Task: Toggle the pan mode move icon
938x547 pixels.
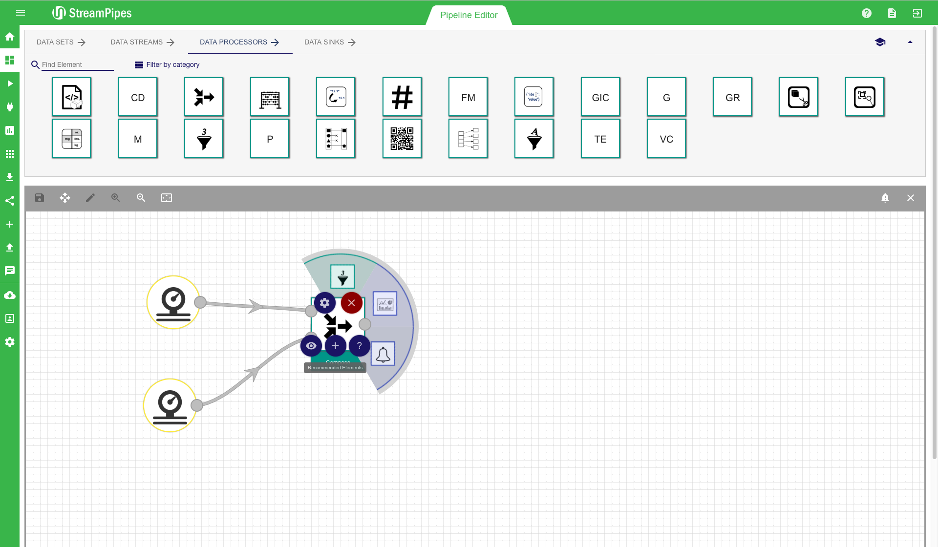Action: pyautogui.click(x=65, y=198)
